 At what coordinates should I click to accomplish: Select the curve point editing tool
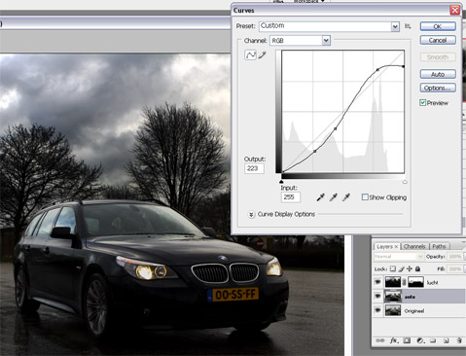coord(250,54)
